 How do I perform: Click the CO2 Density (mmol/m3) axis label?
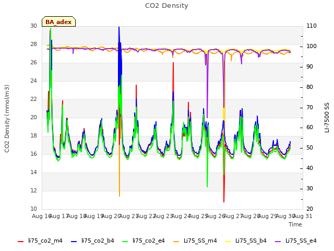point(7,119)
